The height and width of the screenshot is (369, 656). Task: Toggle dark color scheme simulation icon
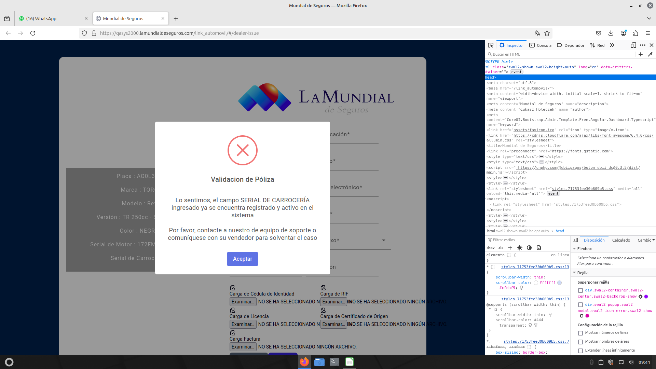coord(529,248)
